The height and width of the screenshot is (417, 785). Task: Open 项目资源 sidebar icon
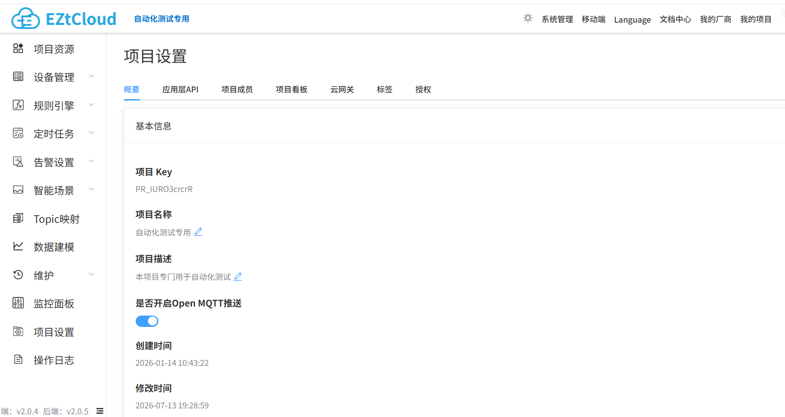[x=18, y=48]
